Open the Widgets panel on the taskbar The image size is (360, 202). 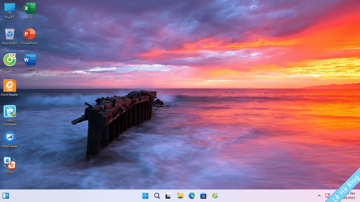pos(6,196)
